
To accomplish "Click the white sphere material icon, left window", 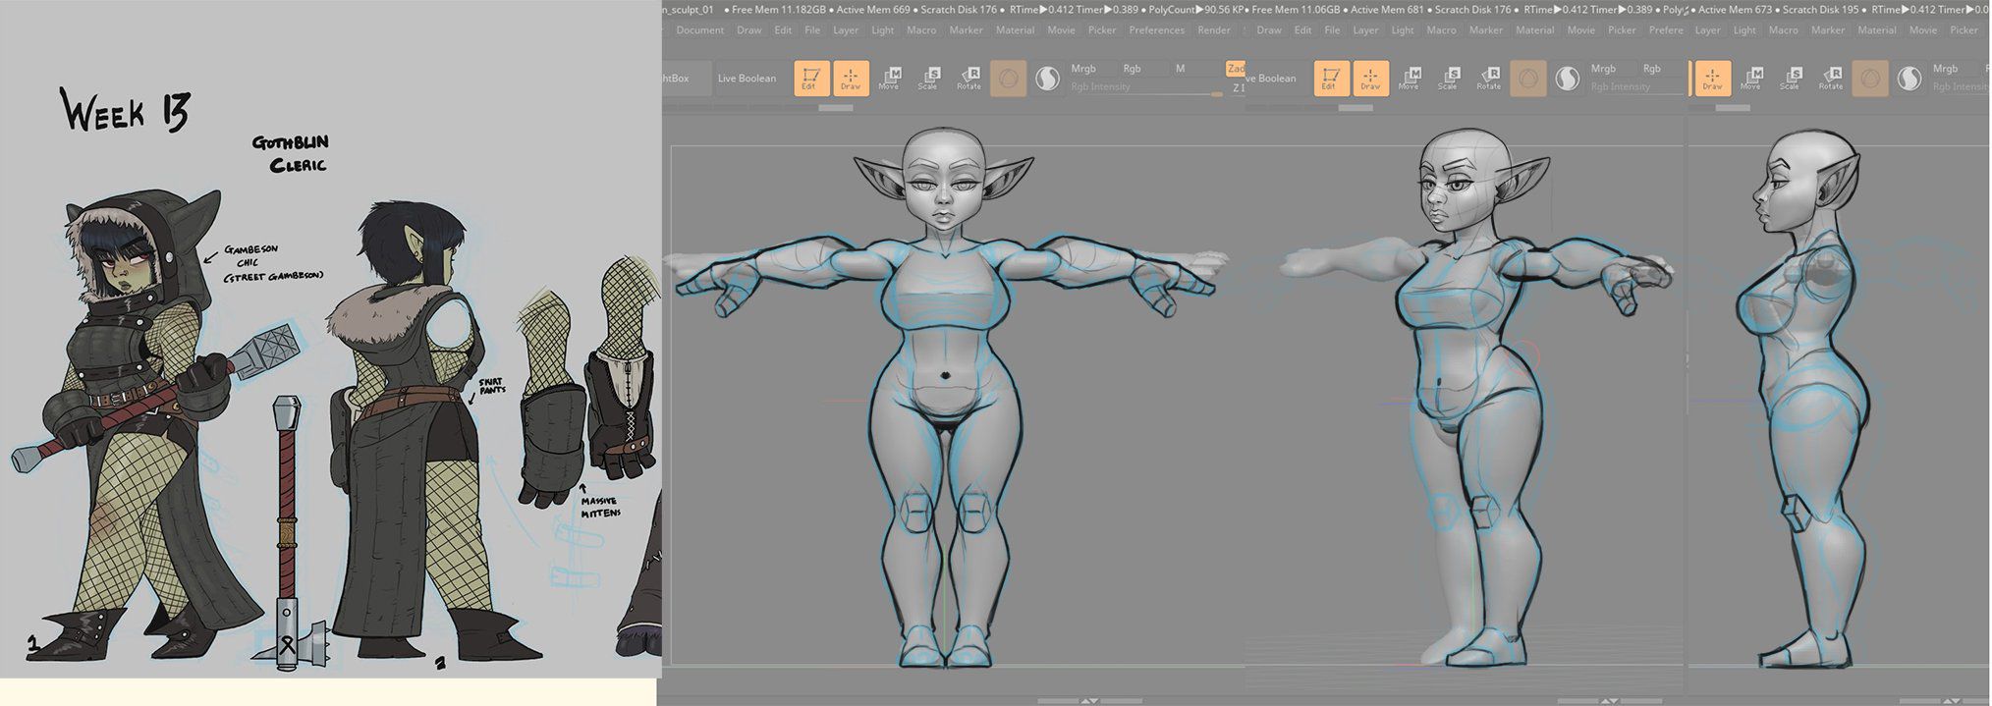I will click(x=1048, y=79).
